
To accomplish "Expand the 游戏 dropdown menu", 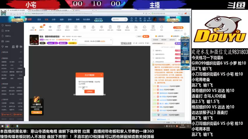I will (70, 19).
